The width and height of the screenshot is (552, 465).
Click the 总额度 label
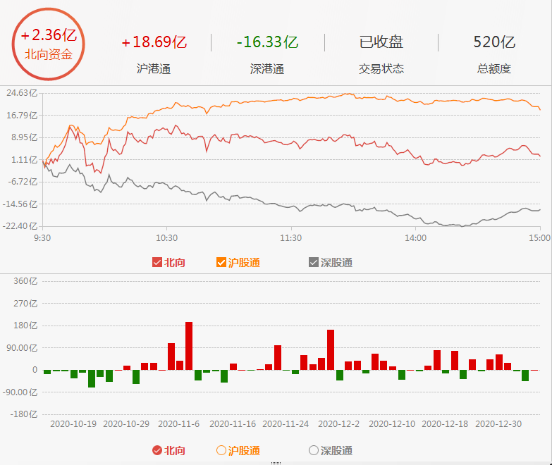pos(494,68)
